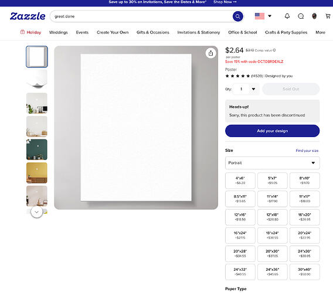Select the yellow wall room thumbnail
Viewport: 333px width, 293px height.
tap(37, 173)
